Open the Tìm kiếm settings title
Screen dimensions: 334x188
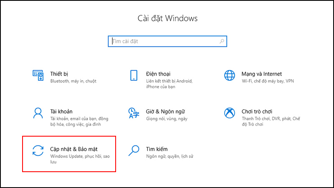click(157, 149)
